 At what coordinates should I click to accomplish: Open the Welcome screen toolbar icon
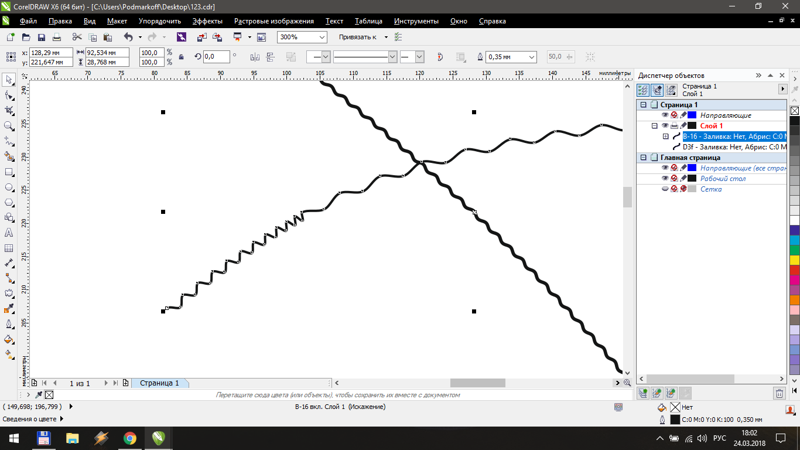(261, 37)
